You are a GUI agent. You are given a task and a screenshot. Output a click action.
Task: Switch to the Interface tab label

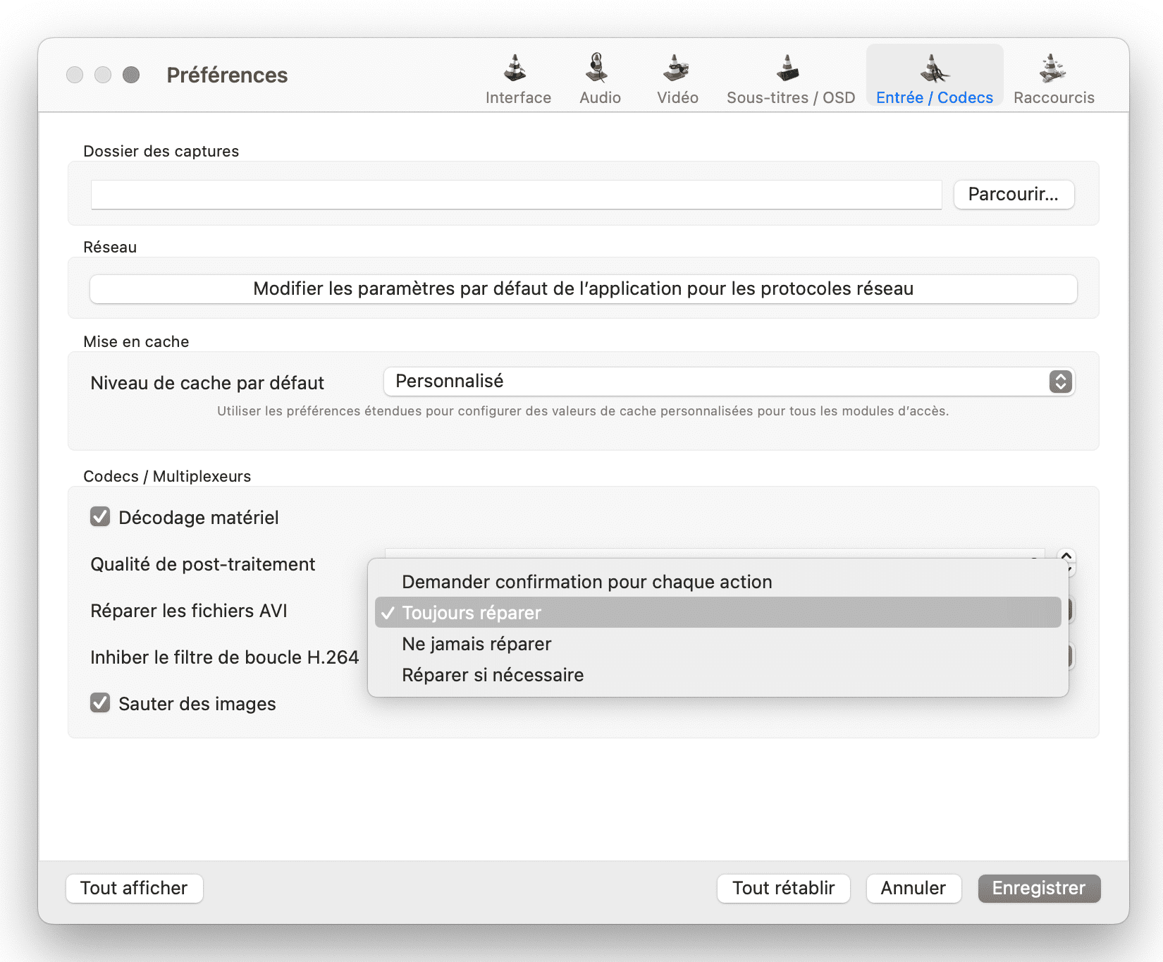(x=518, y=97)
